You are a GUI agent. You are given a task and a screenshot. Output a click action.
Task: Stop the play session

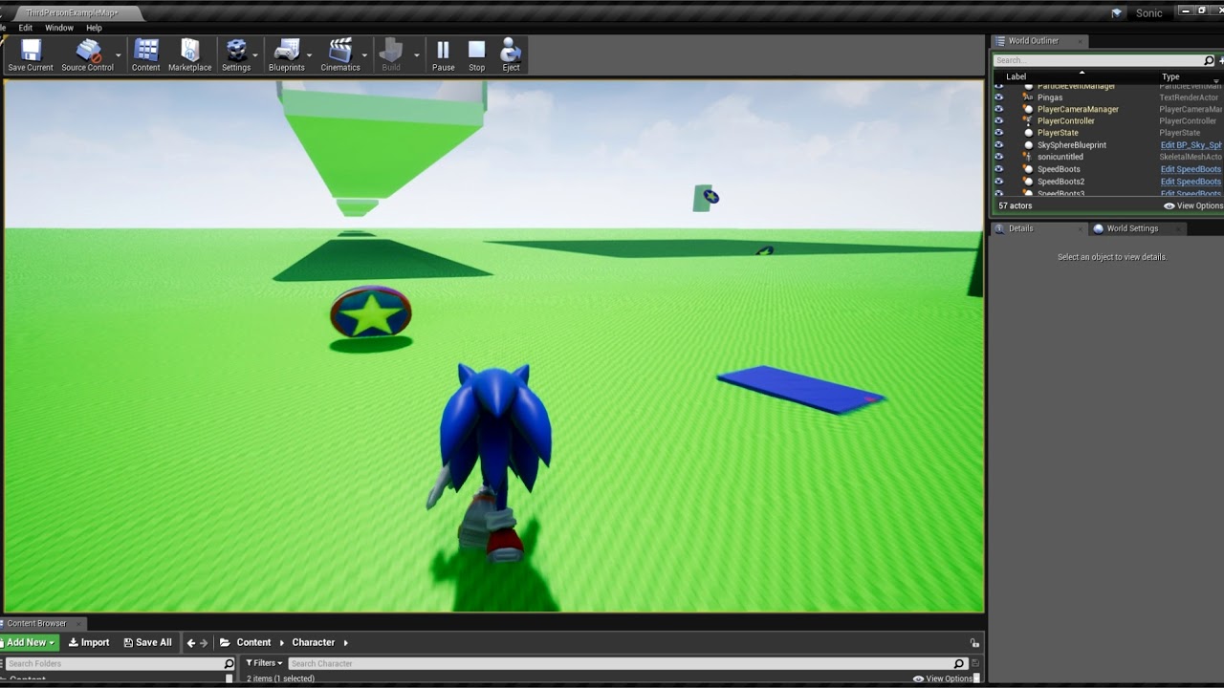click(x=476, y=55)
